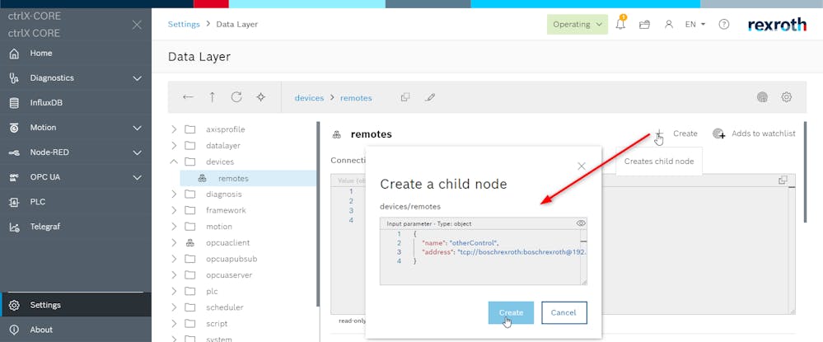This screenshot has width=823, height=342.
Task: Click the PLC icon in sidebar
Action: pyautogui.click(x=14, y=202)
